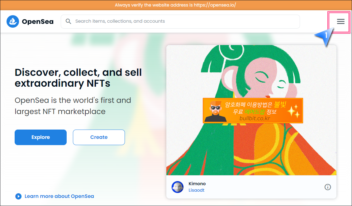Open Learn more about OpenSea link

pyautogui.click(x=59, y=196)
